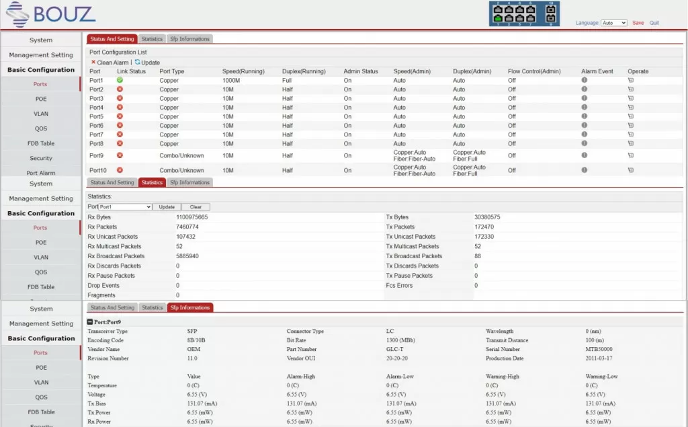Click the red Save link
The image size is (688, 427).
638,23
